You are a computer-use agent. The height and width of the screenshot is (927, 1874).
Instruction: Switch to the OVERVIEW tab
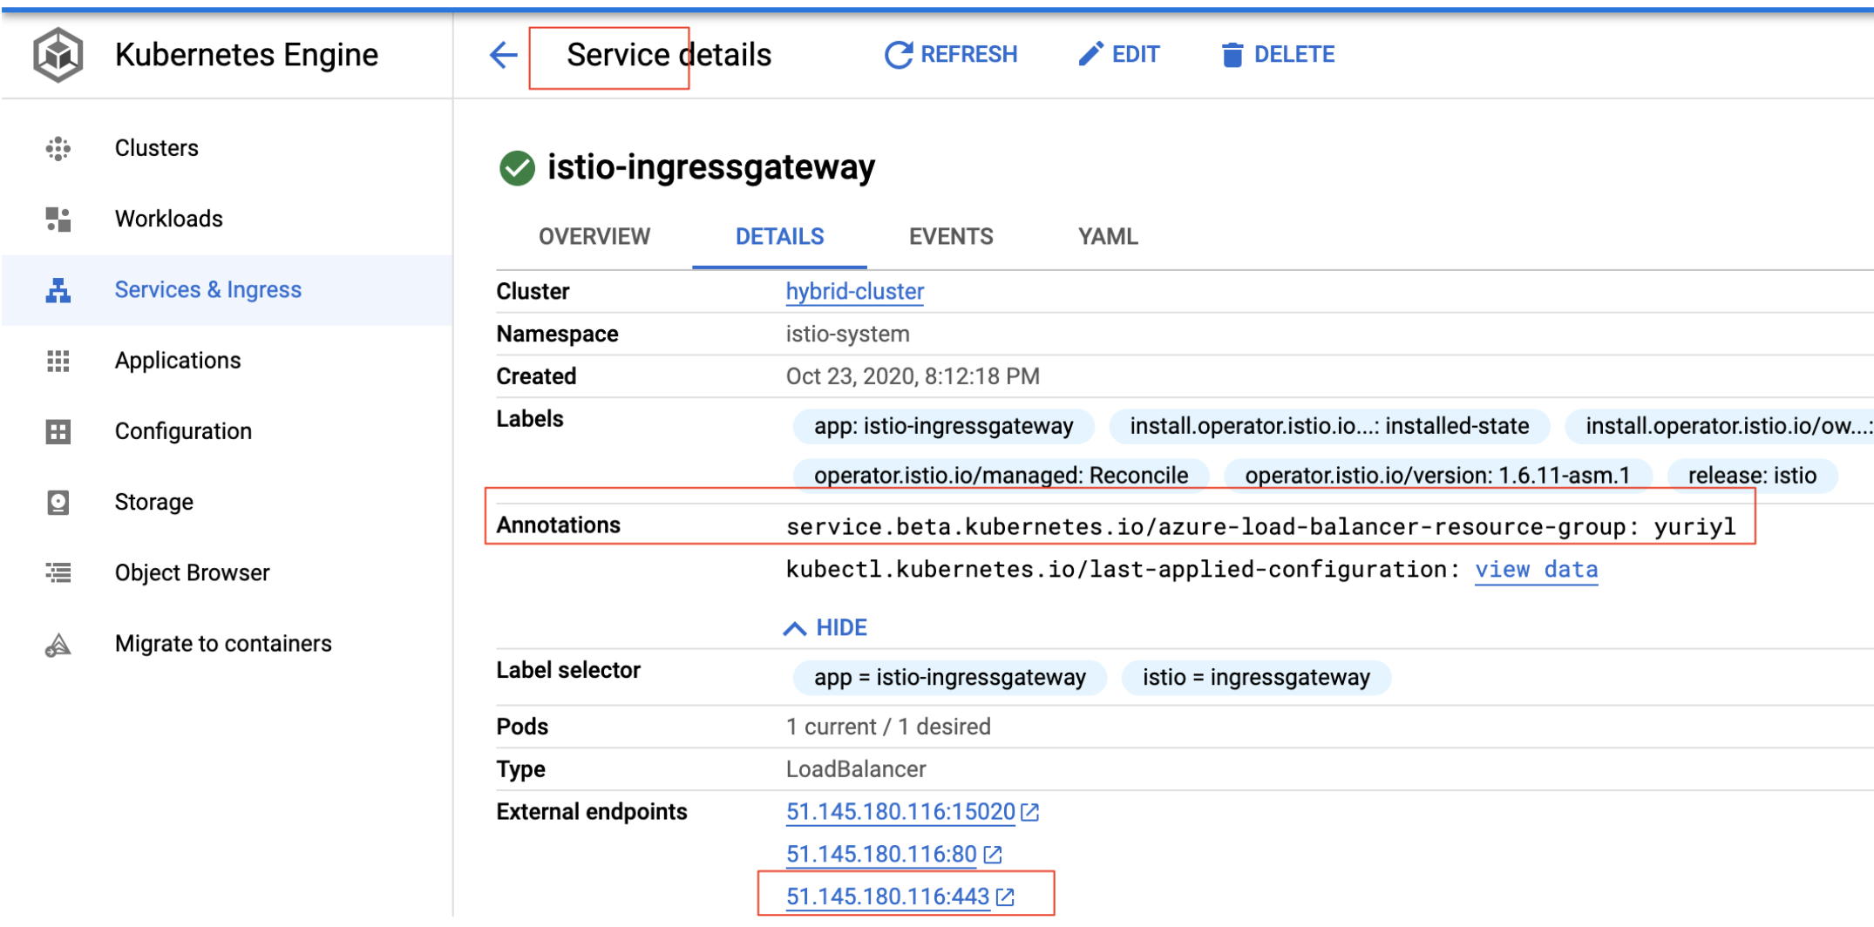tap(594, 237)
